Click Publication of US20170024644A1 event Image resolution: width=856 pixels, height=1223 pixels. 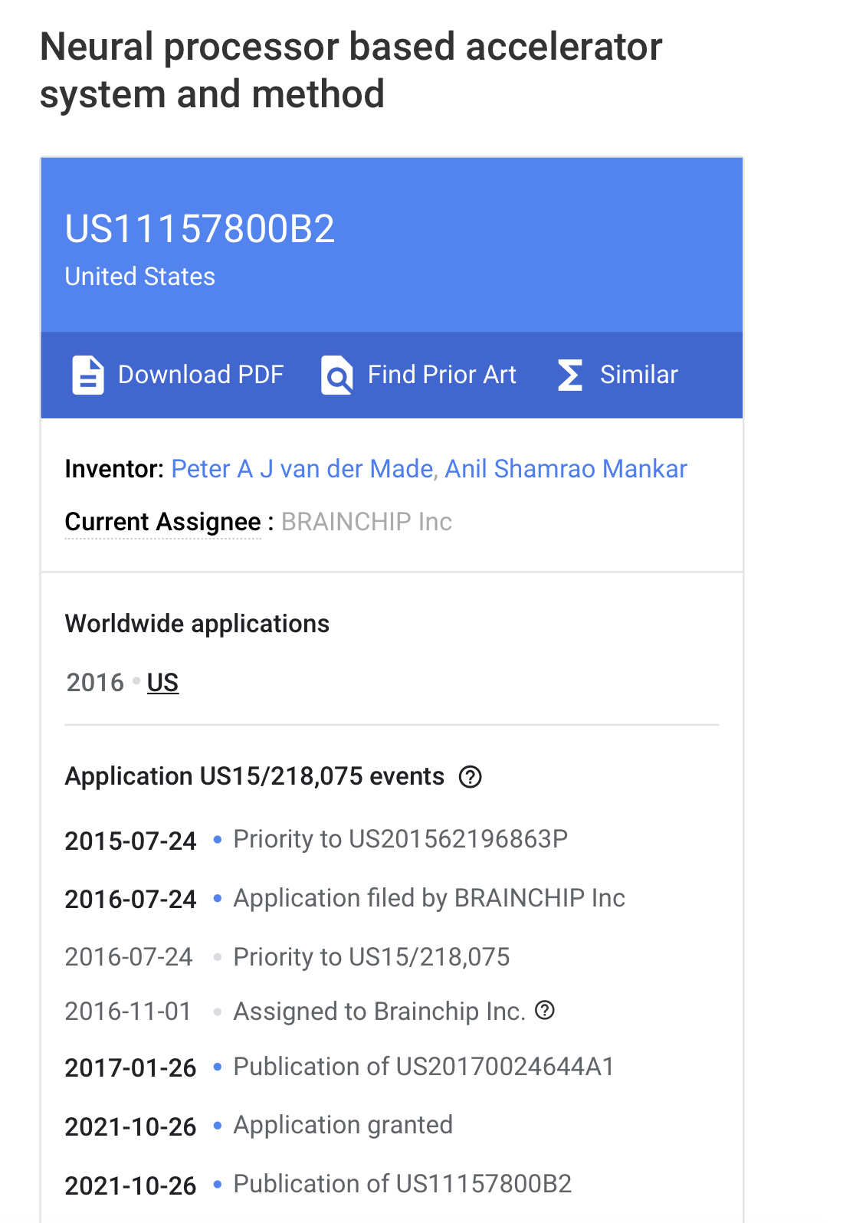[424, 1067]
